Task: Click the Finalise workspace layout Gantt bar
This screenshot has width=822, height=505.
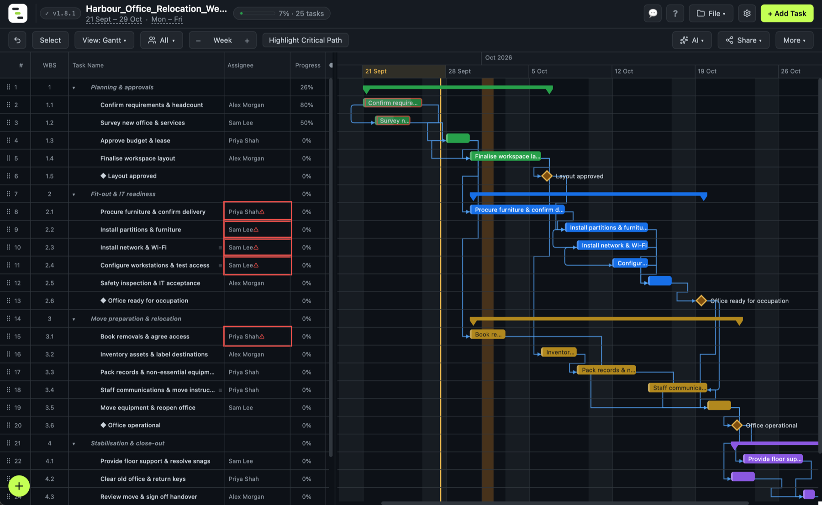Action: (x=506, y=156)
